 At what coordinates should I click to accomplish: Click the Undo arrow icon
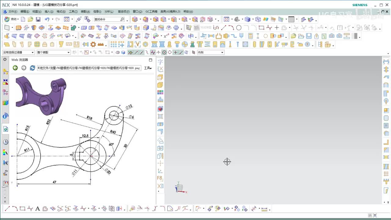[47, 19]
